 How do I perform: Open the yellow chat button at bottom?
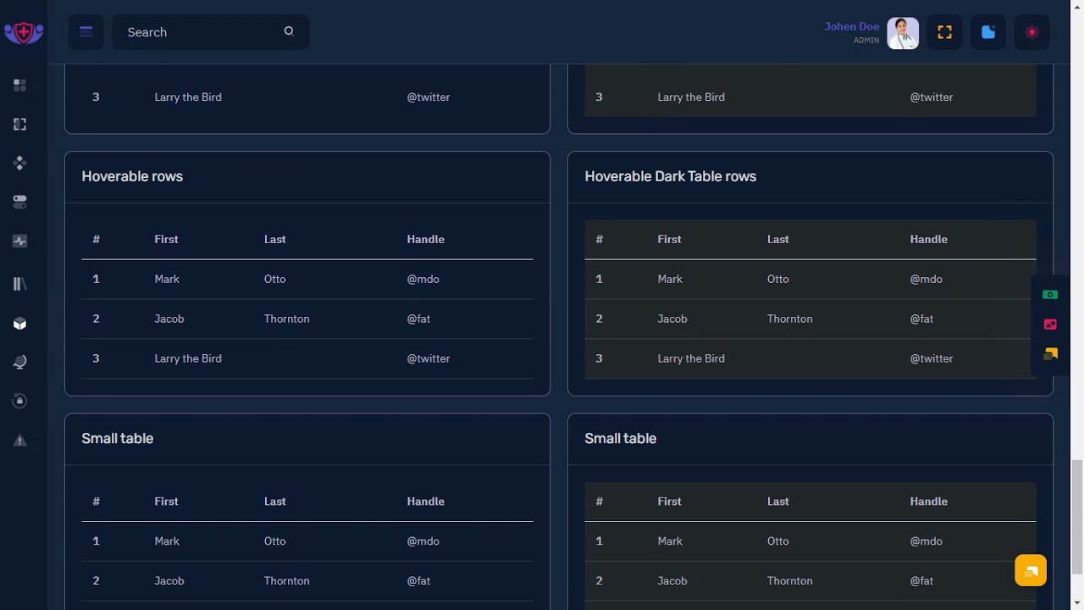(1031, 571)
